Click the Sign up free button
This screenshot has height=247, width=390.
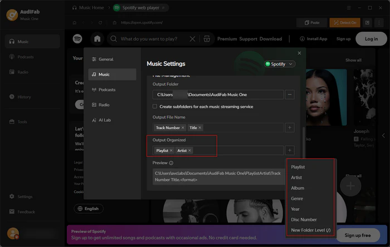(358, 235)
